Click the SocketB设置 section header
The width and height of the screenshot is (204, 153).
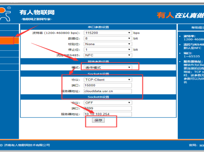point(98,97)
